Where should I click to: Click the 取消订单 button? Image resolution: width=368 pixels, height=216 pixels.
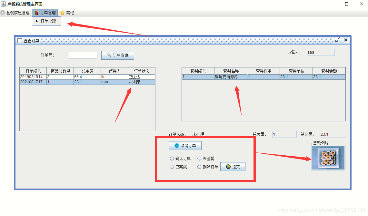185,146
